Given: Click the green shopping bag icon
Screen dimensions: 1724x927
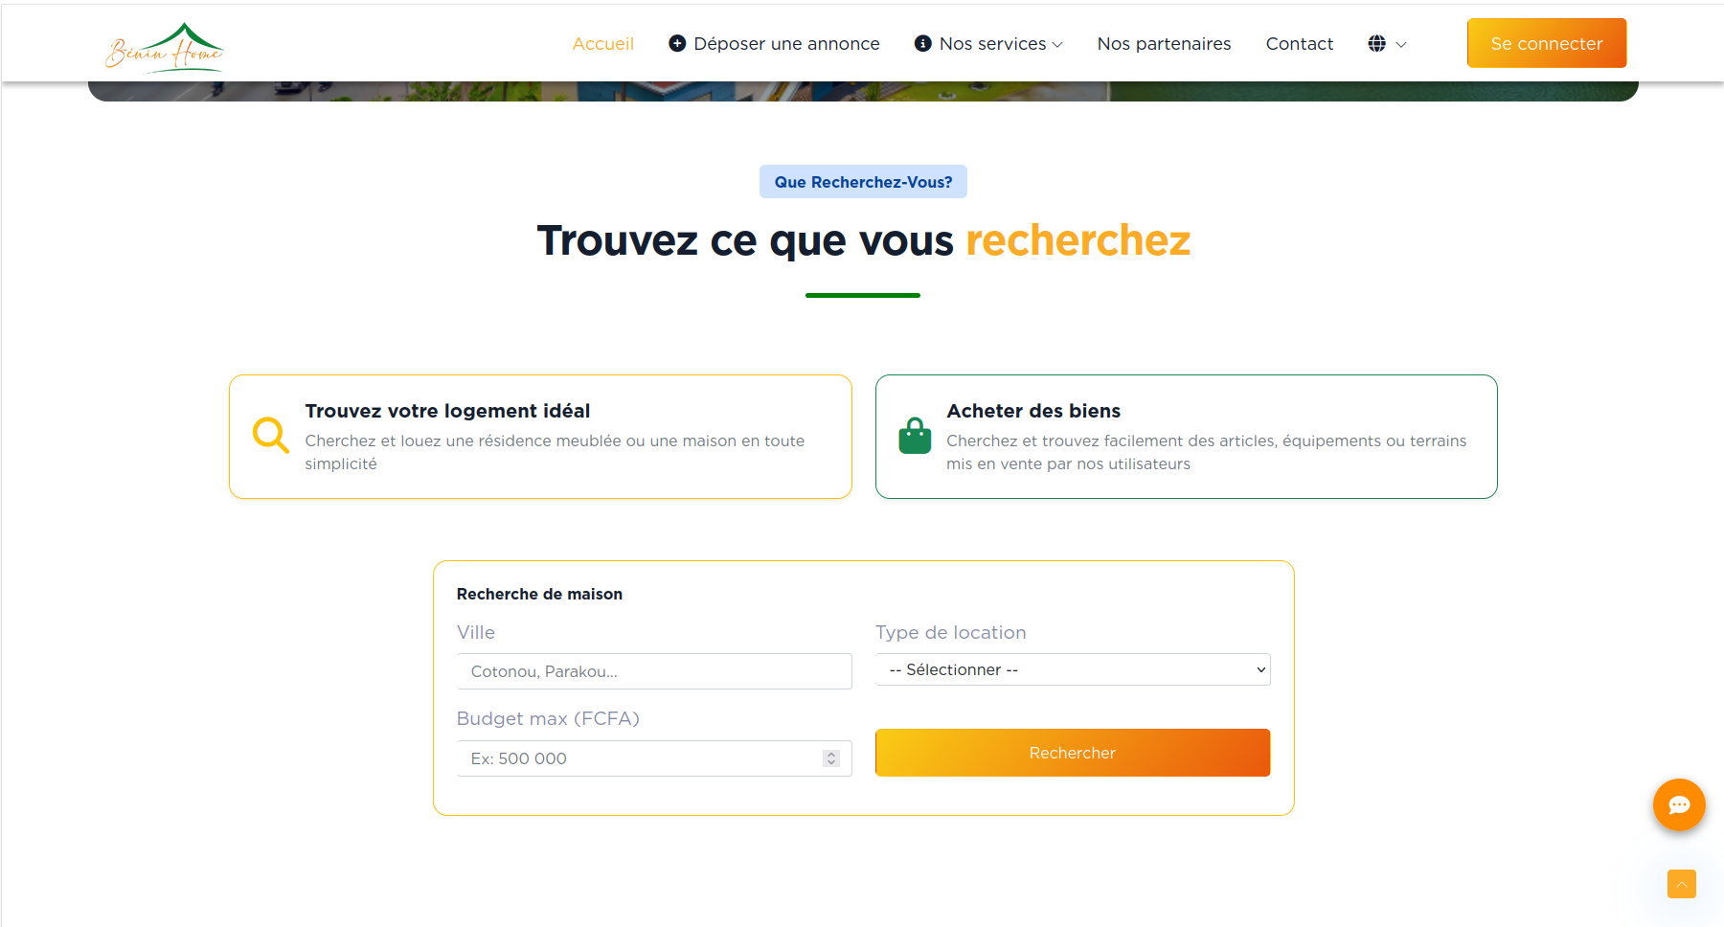Looking at the screenshot, I should [915, 436].
